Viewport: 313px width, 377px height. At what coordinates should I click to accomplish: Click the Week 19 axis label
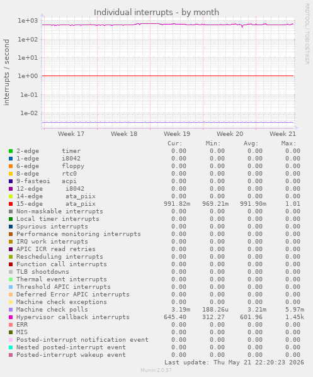[177, 134]
